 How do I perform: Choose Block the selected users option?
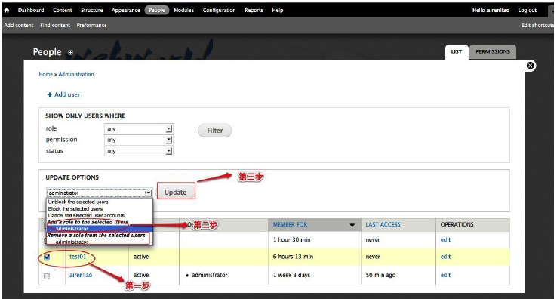pos(75,208)
